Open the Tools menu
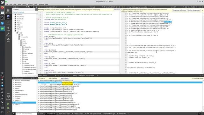 coord(36,4)
